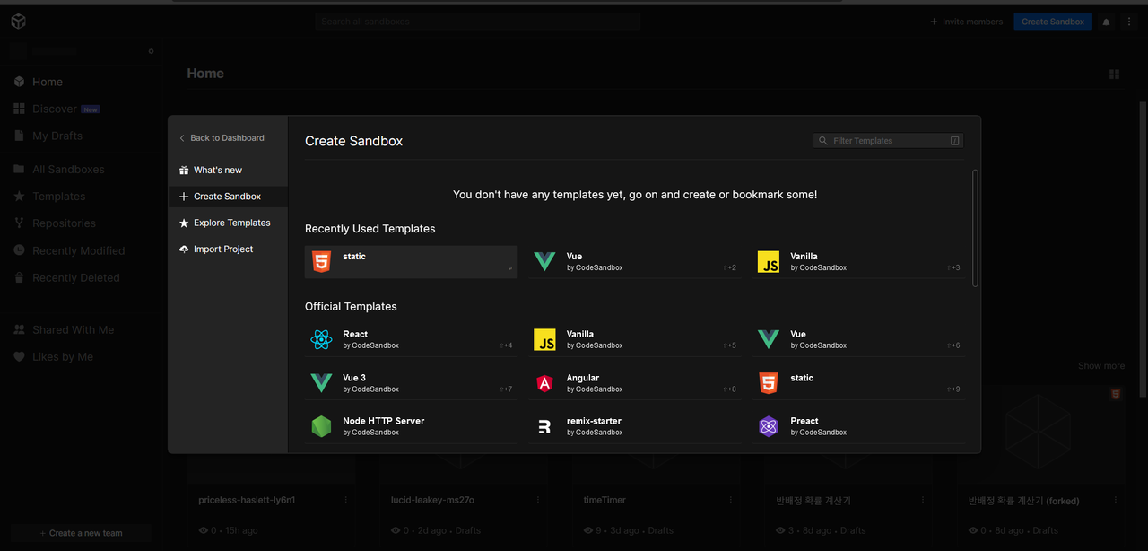Open timeTimer sandbox options menu
Image resolution: width=1148 pixels, height=551 pixels.
click(x=730, y=500)
